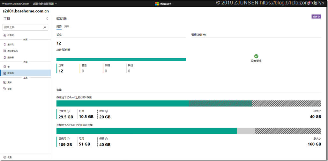Switch to the 清单 tab
Image resolution: width=328 pixels, height=161 pixels.
point(67,26)
